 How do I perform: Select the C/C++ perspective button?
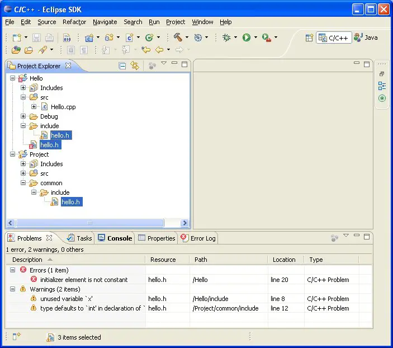point(334,37)
